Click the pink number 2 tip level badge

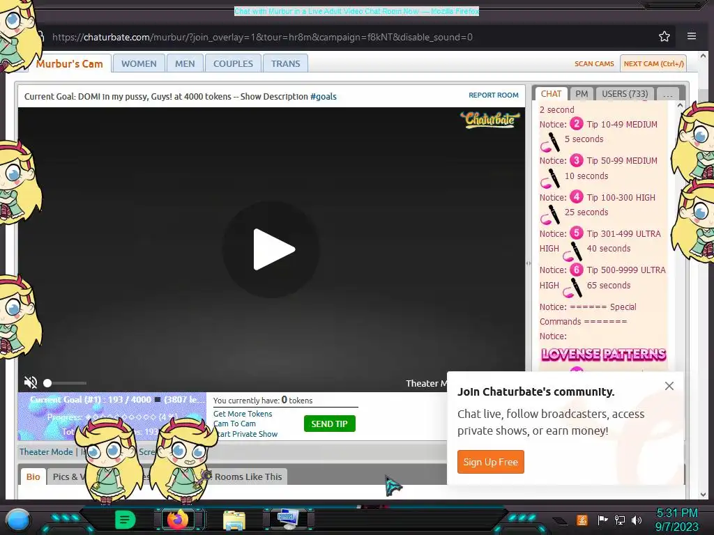pos(577,124)
